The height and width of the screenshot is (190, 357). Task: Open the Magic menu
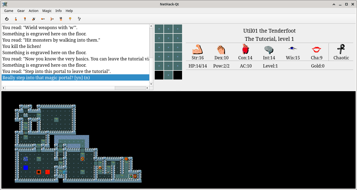click(x=47, y=11)
